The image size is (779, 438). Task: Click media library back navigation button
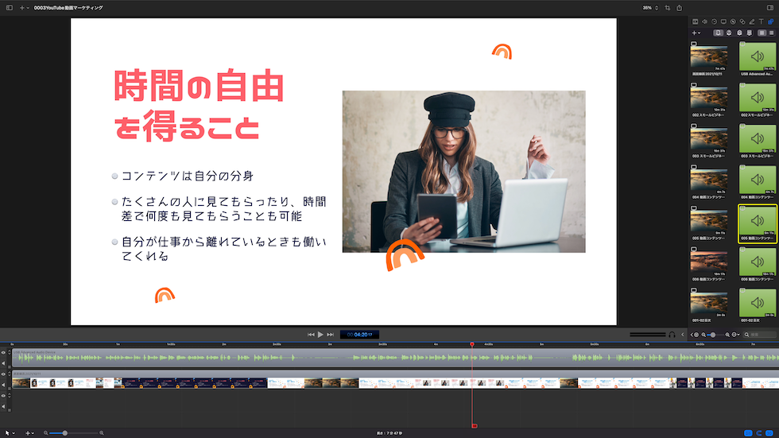(695, 335)
